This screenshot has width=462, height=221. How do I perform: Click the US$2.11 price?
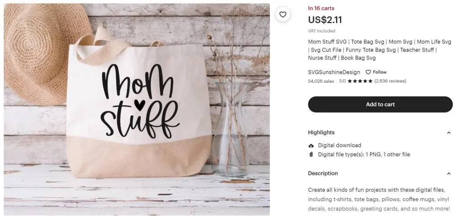325,20
